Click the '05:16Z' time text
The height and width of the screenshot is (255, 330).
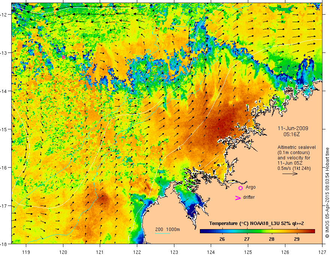(x=291, y=134)
